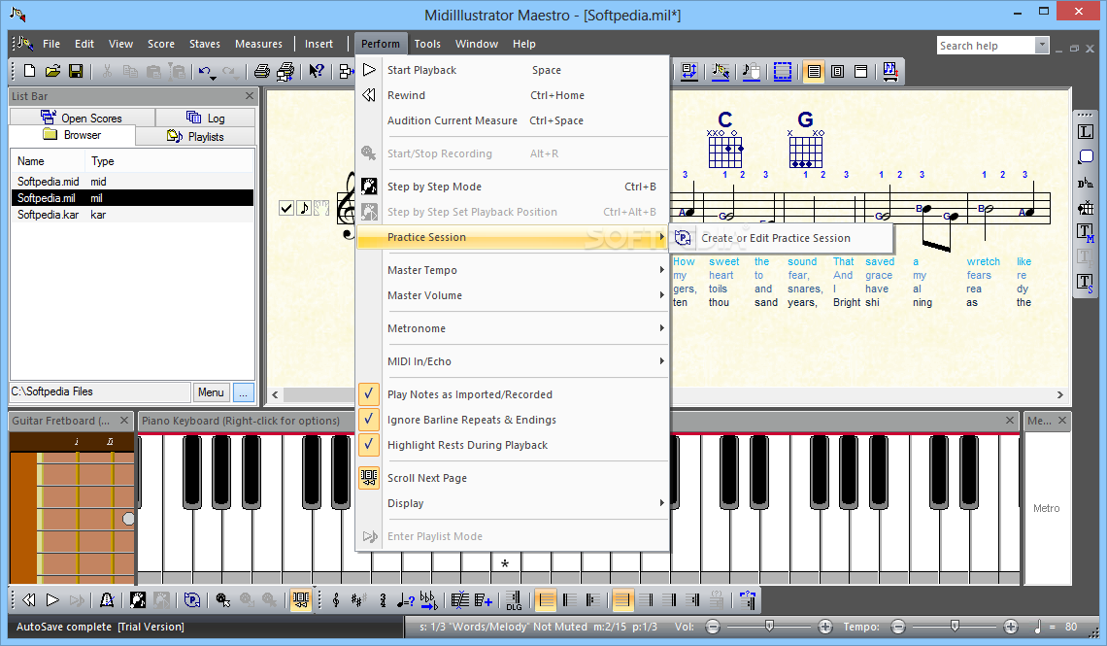This screenshot has width=1107, height=646.
Task: Click the transpose flats arrow icon
Action: (x=428, y=600)
